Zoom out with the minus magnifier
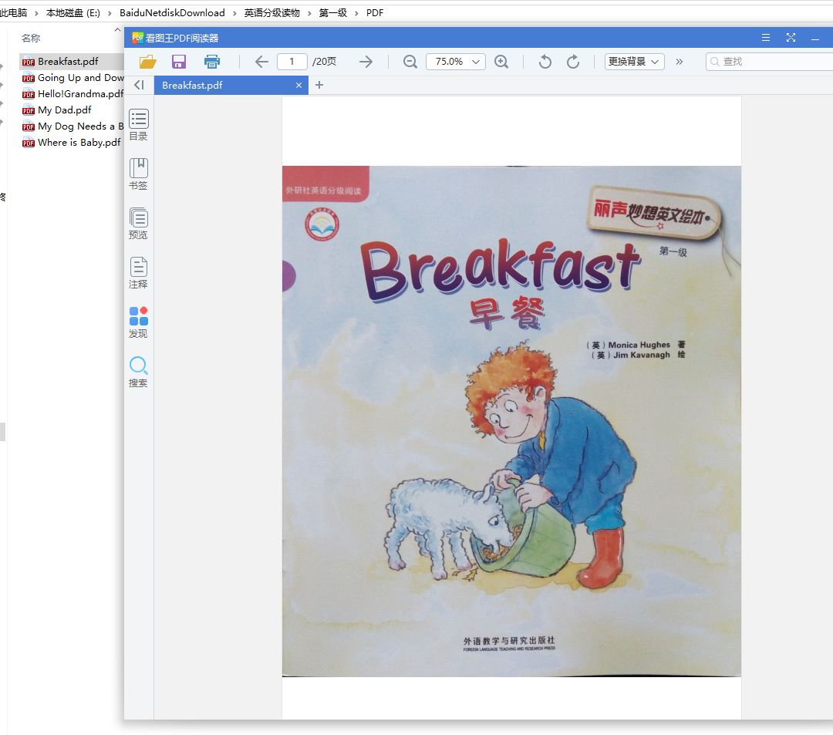Screen dimensions: 833x735 [410, 62]
